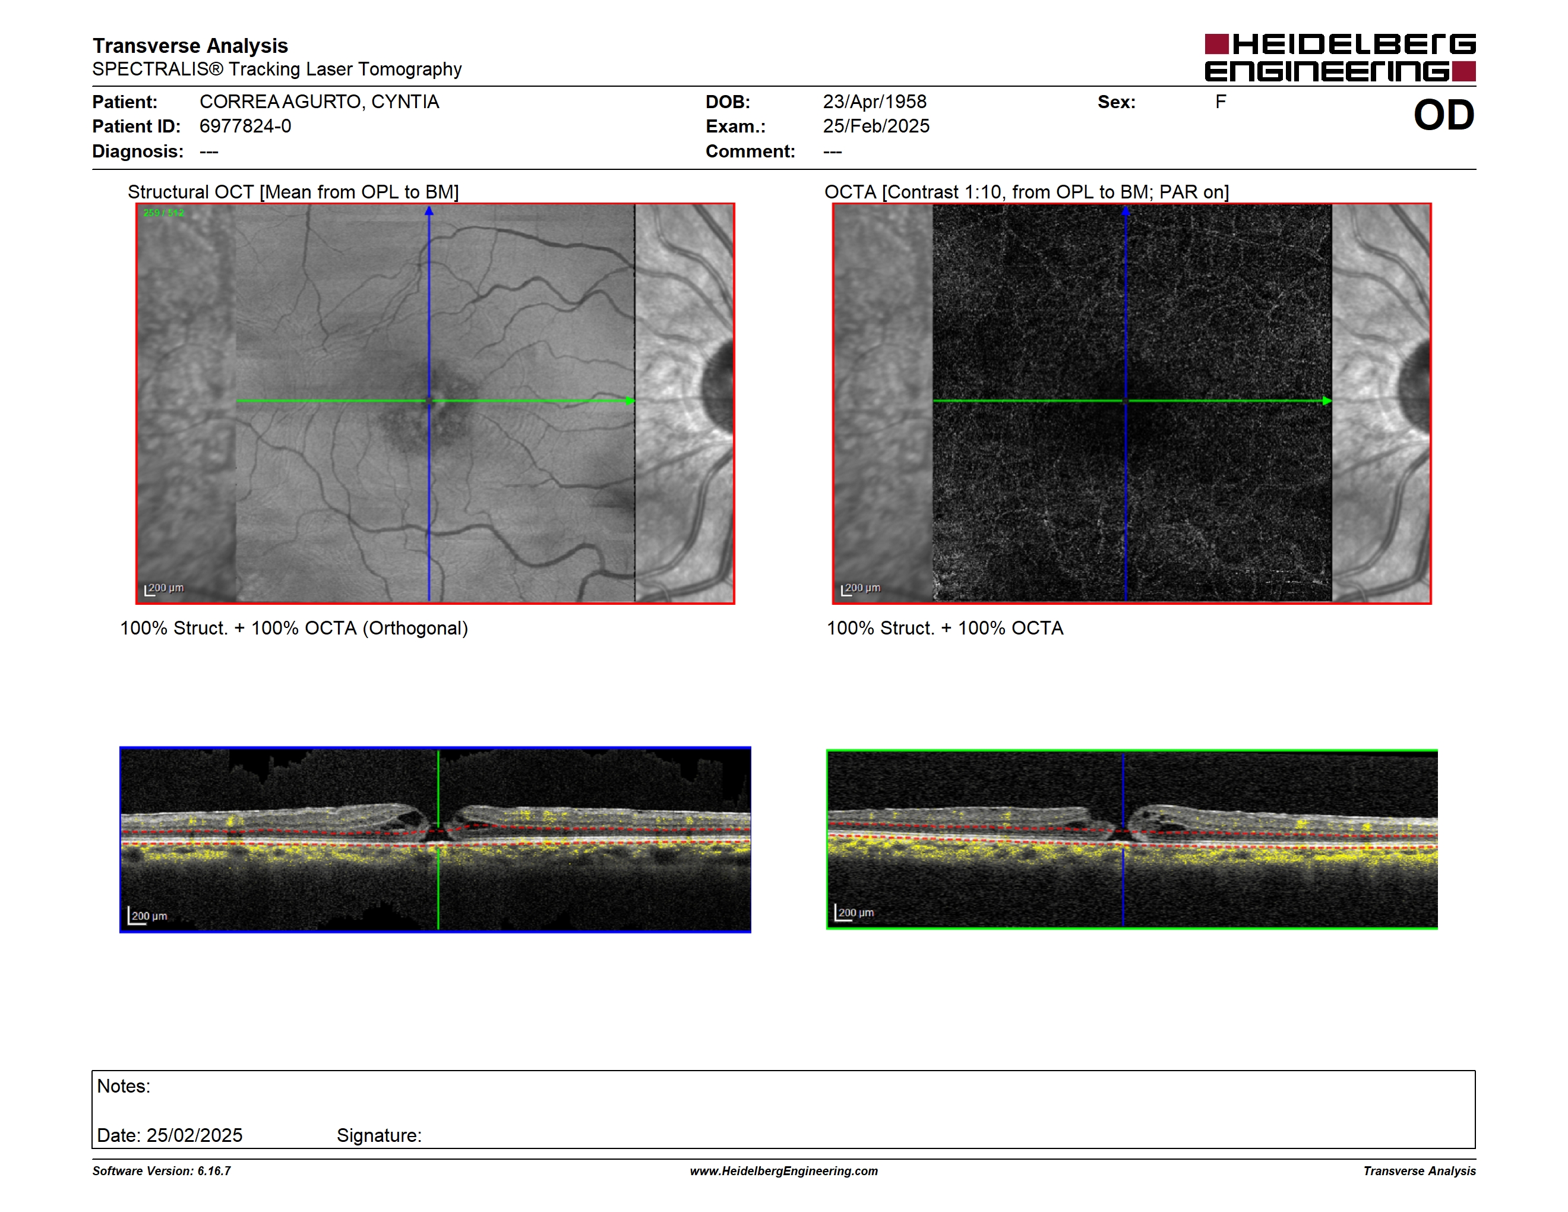Image resolution: width=1568 pixels, height=1212 pixels.
Task: Click 'OCTA [Contrast 1:10...' caption
Action: click(x=1027, y=192)
